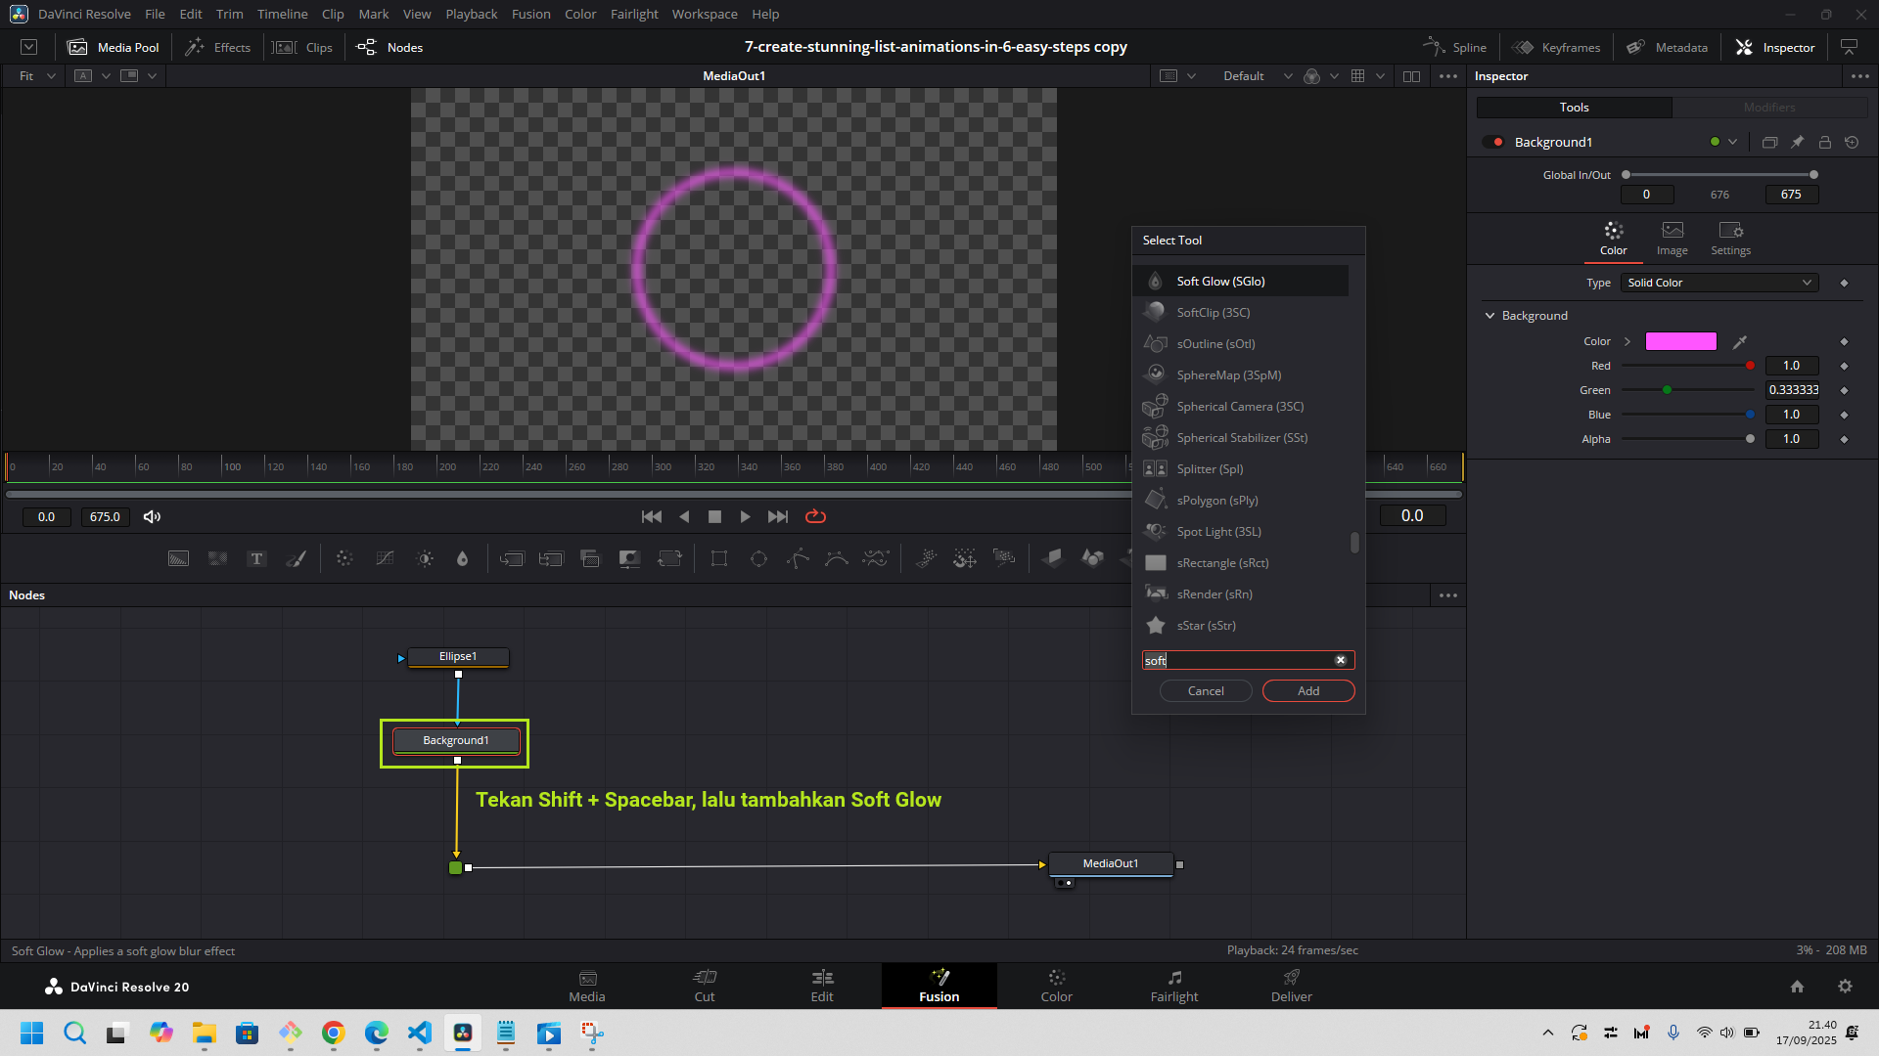
Task: Toggle loop playback button
Action: click(815, 516)
